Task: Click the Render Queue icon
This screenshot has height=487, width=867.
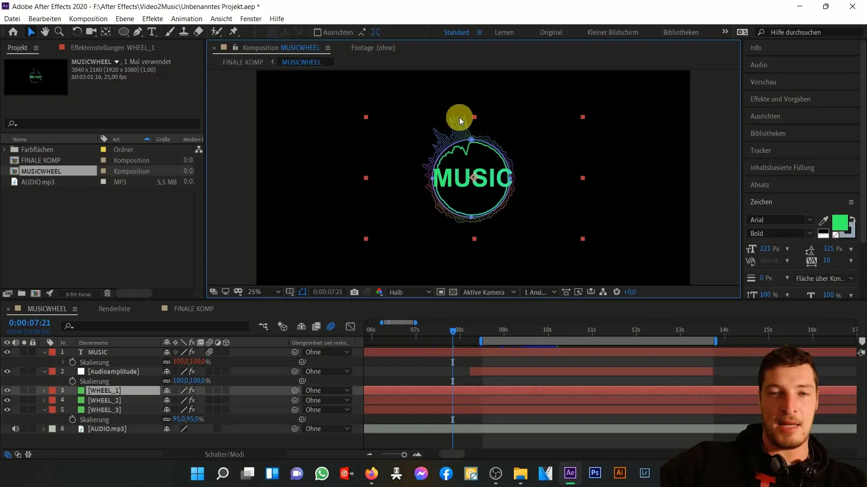Action: (114, 308)
